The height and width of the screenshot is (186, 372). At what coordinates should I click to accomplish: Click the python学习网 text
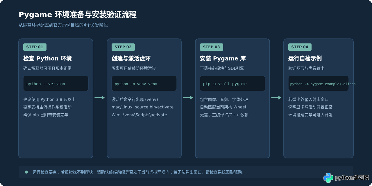point(352,178)
